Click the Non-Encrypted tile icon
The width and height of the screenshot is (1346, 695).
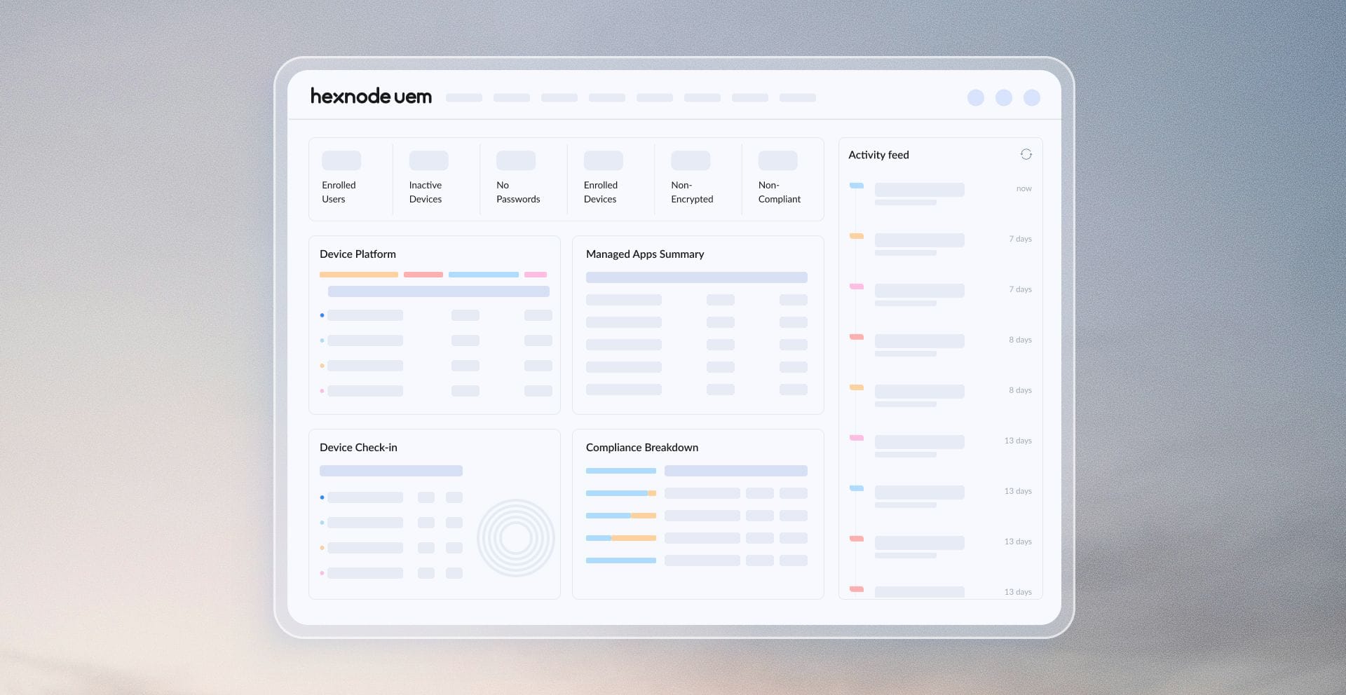691,160
